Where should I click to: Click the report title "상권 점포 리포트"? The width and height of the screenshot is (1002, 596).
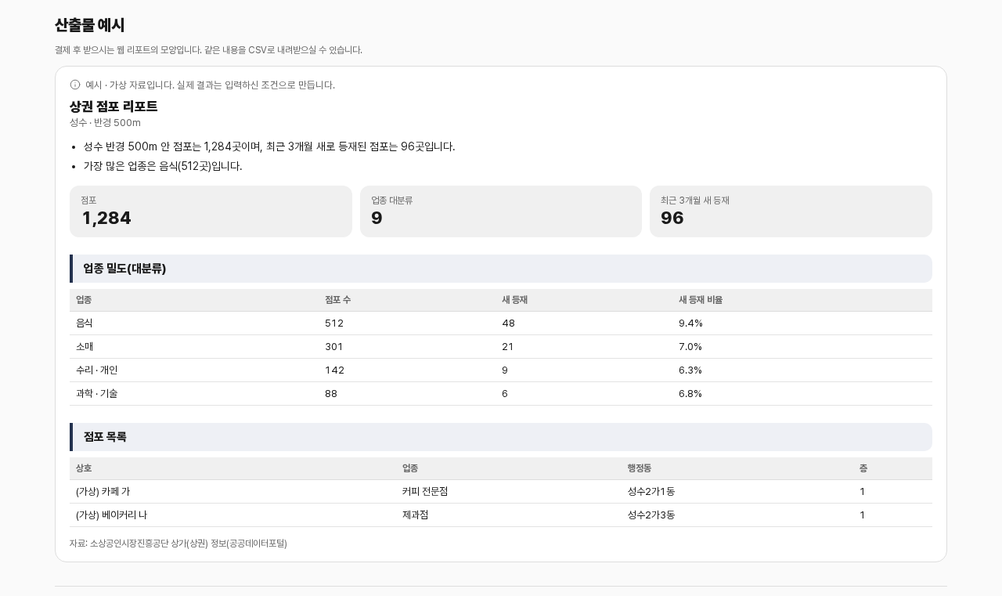(x=114, y=107)
